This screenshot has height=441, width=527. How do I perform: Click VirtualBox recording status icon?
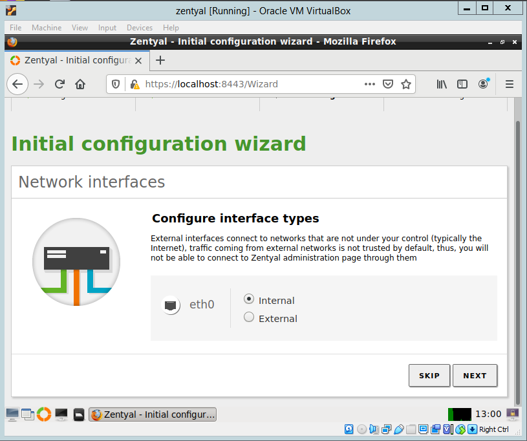coord(436,429)
